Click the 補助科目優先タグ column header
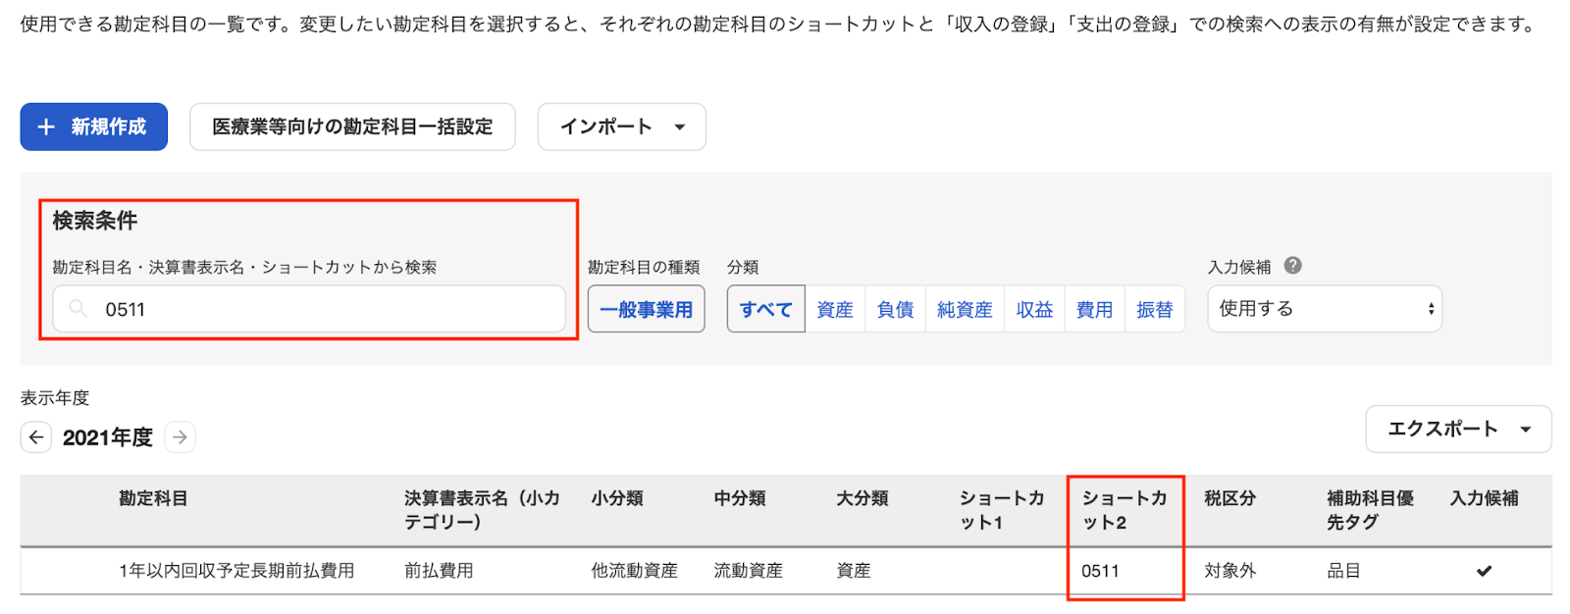1570x614 pixels. click(1371, 510)
